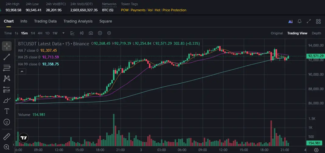Click the TradingView logo badge
The image size is (325, 153).
23,138
